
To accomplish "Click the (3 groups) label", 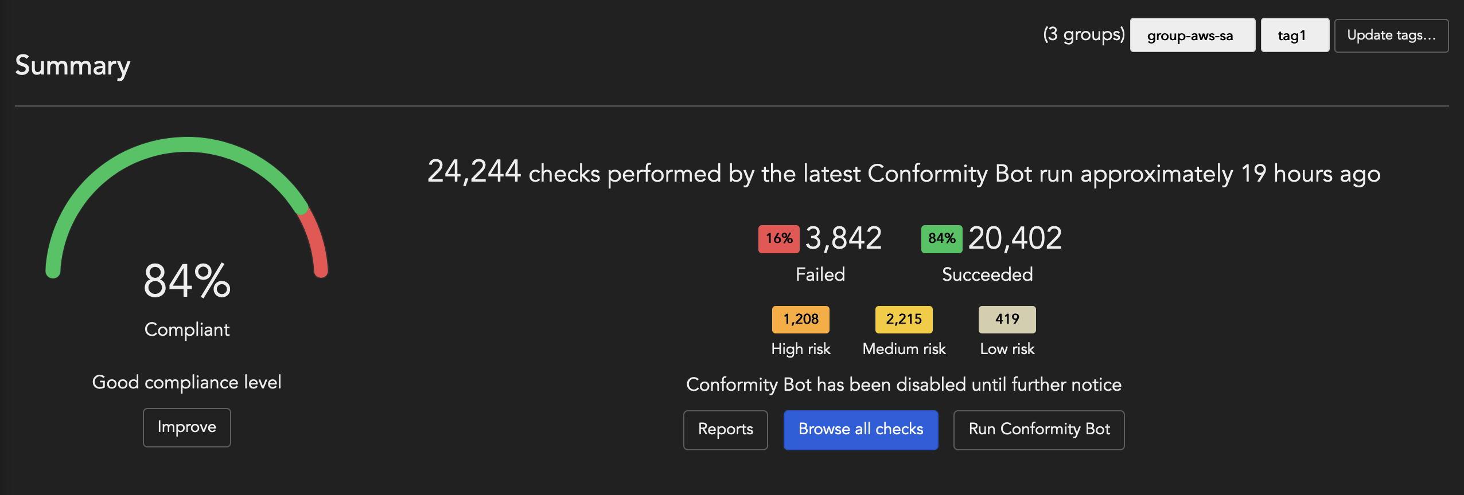I will [x=1084, y=34].
